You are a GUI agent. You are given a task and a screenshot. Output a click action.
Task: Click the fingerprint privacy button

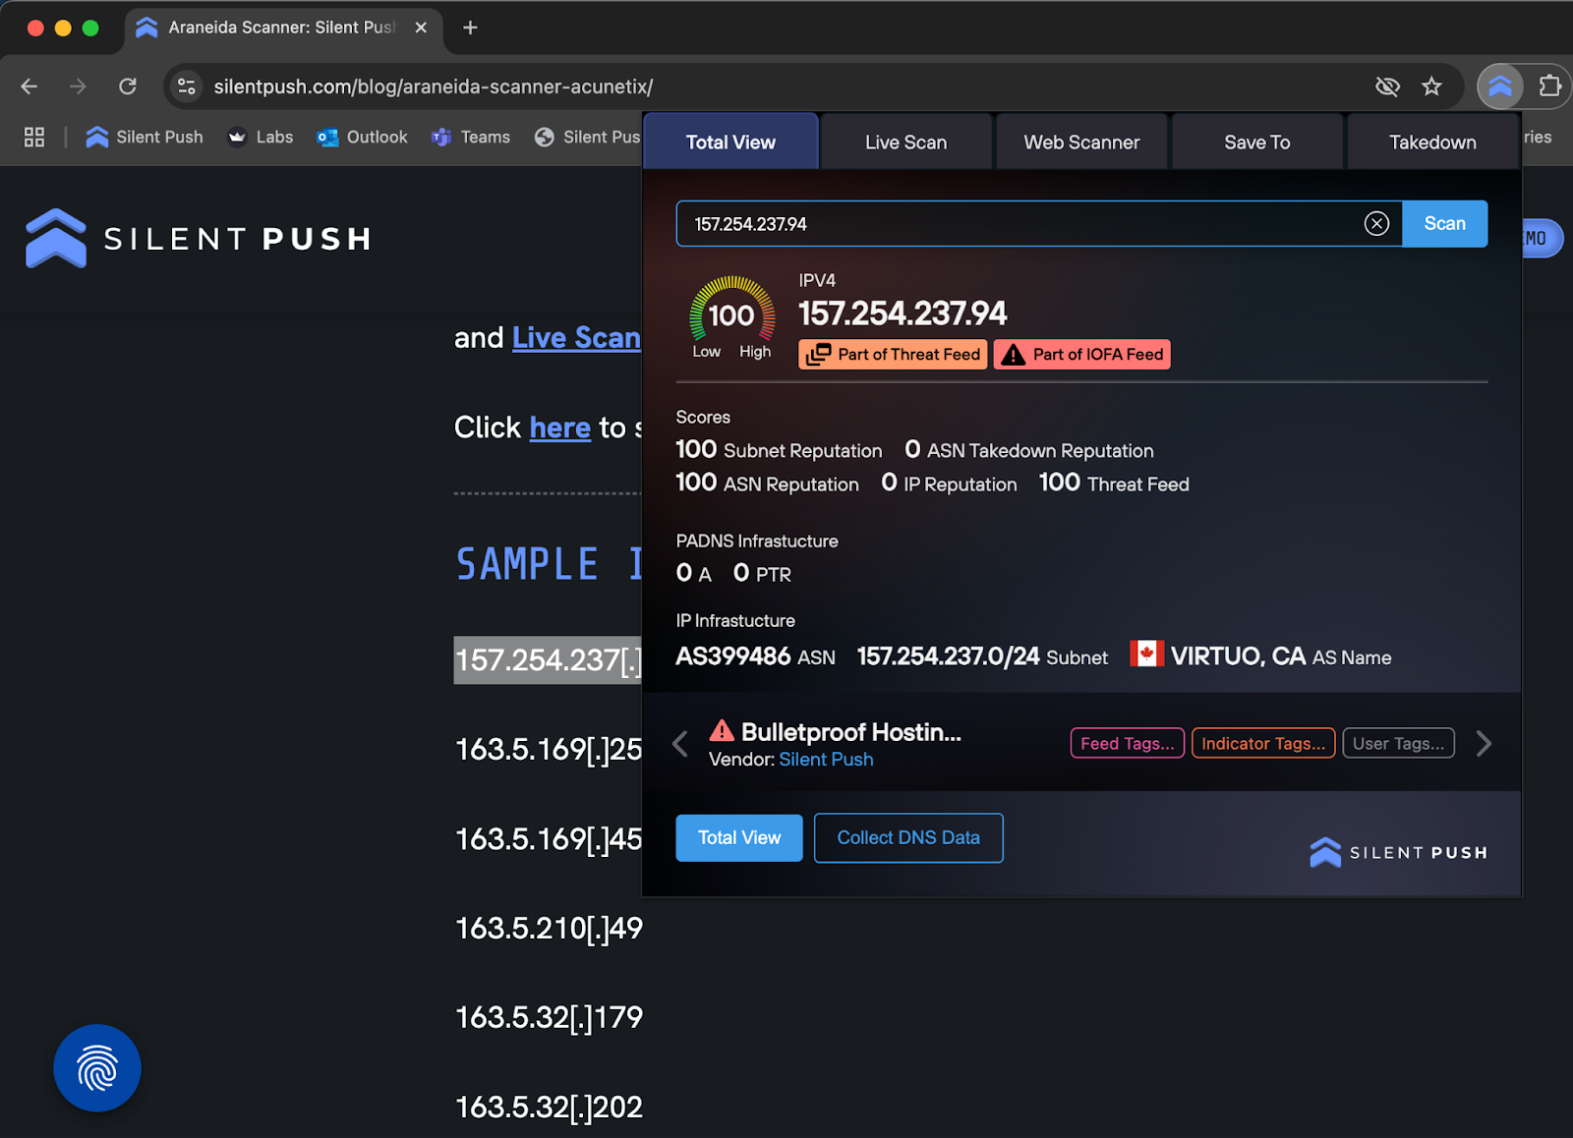coord(97,1068)
